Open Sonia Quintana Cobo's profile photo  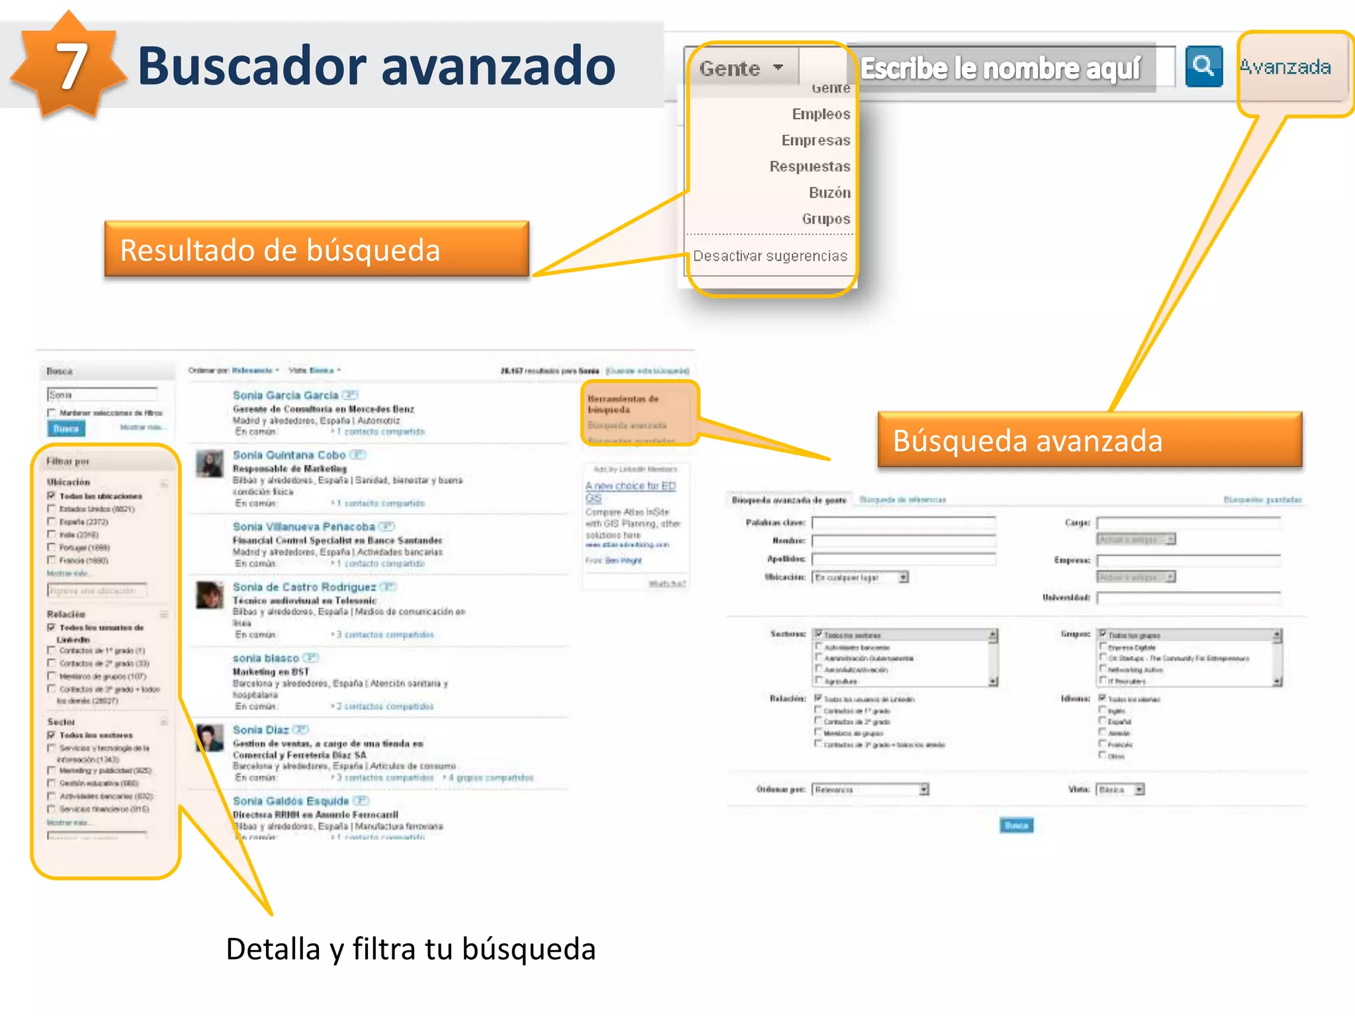click(x=210, y=464)
